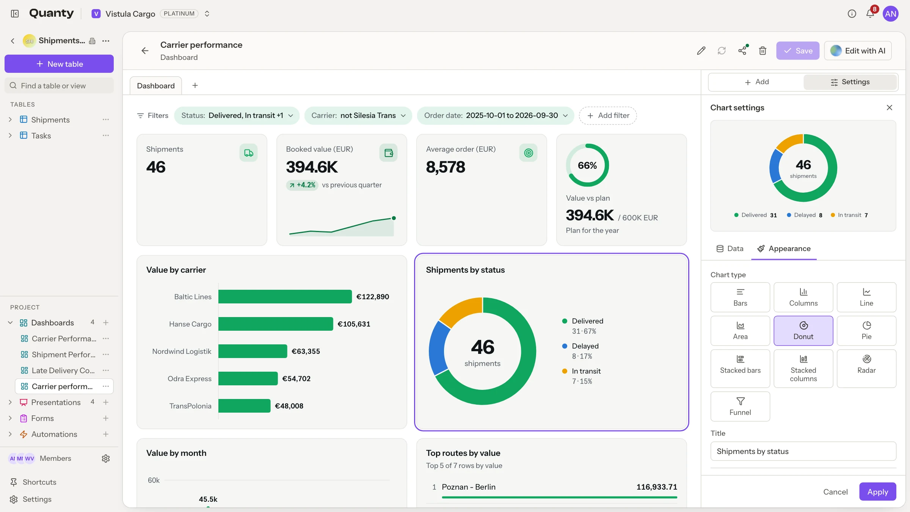Click the target icon on Average order card
The width and height of the screenshot is (910, 512).
tap(528, 153)
